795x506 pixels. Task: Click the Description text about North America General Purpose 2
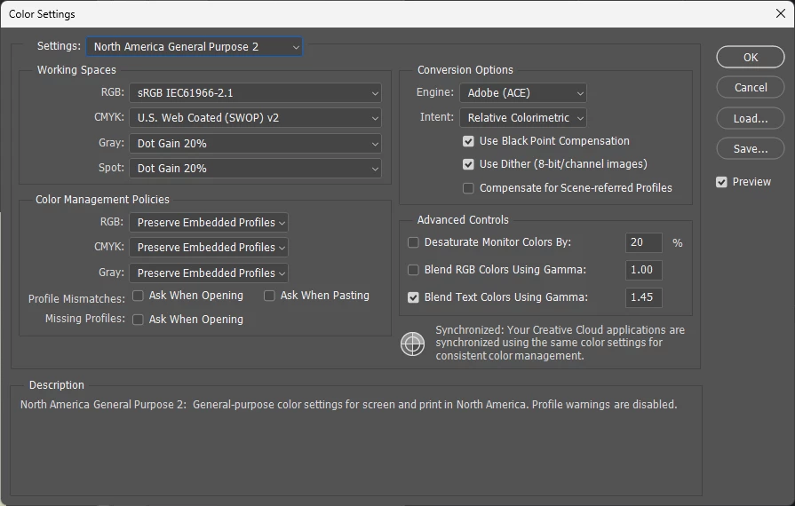[x=348, y=405]
